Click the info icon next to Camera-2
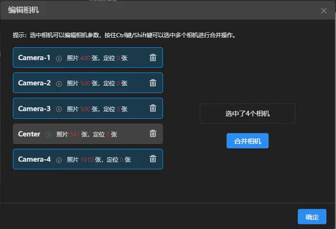Viewport: 336px width, 229px height. (x=59, y=83)
